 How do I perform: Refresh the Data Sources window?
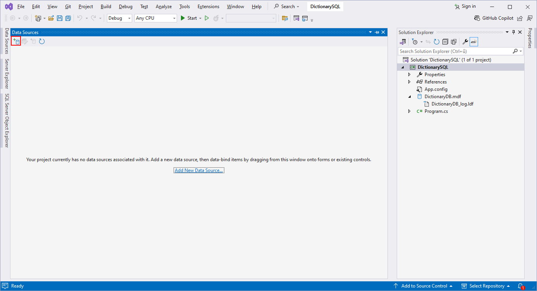[x=42, y=41]
